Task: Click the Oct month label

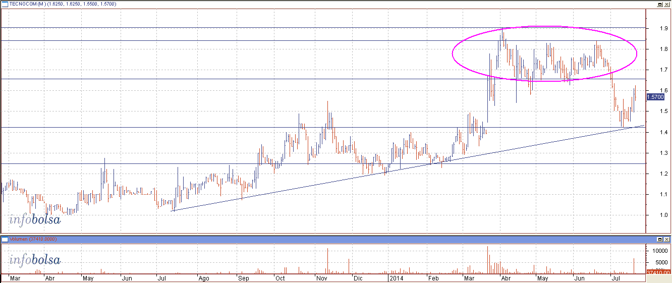Action: click(279, 278)
